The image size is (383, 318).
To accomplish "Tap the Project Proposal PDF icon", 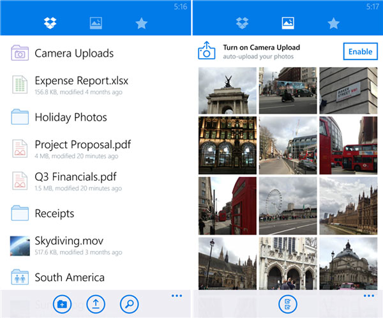I will [20, 149].
